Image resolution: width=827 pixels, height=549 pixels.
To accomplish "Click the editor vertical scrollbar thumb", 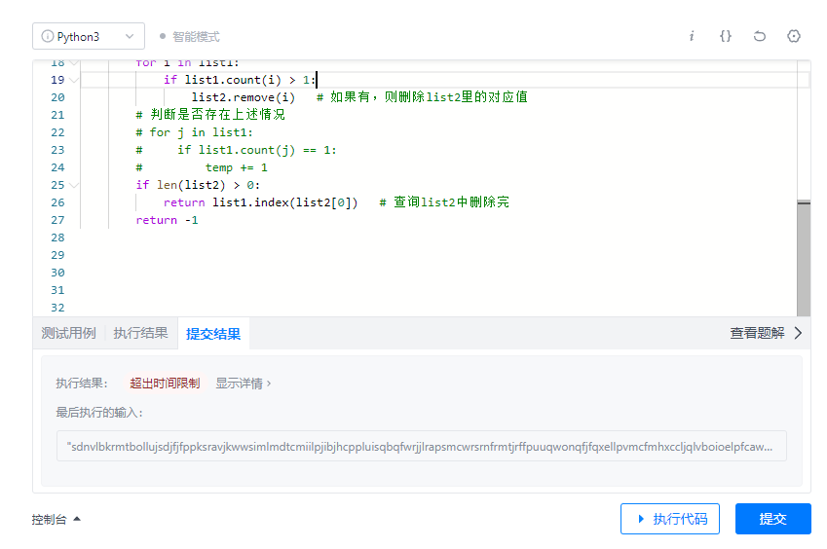I will 804,258.
